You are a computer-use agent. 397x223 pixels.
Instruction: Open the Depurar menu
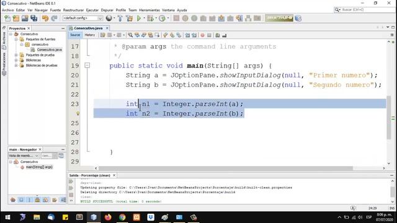[107, 10]
